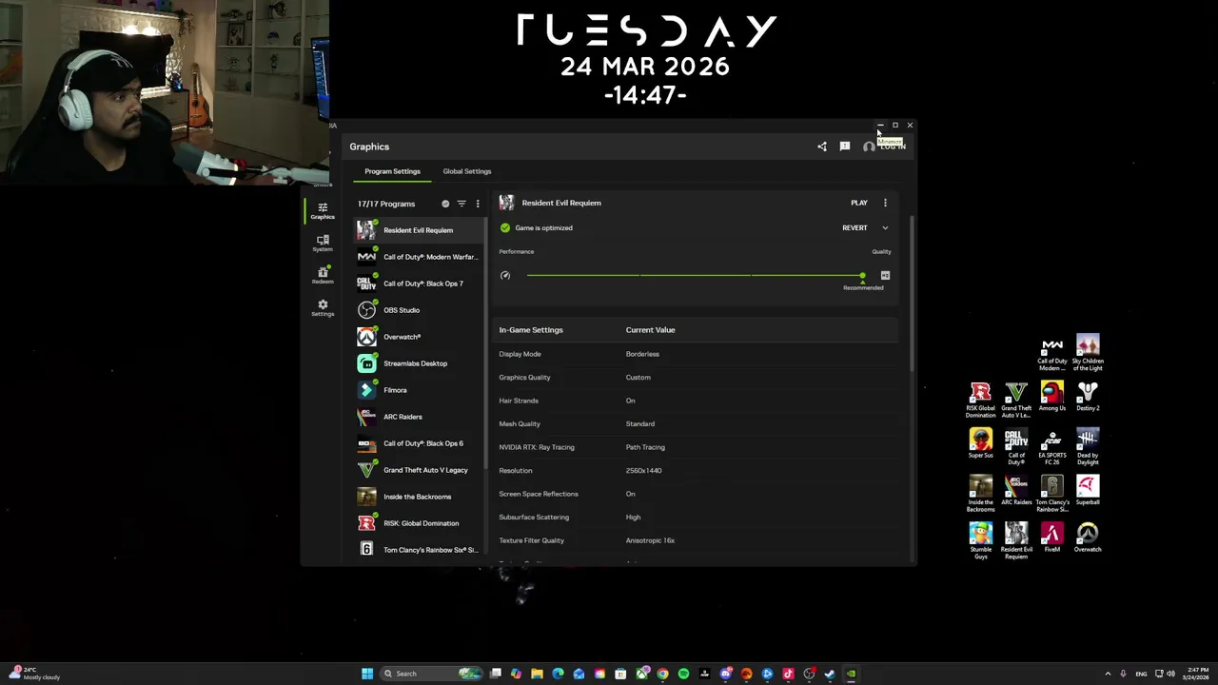Select Overwatch in the program list
This screenshot has width=1218, height=685.
pos(420,337)
